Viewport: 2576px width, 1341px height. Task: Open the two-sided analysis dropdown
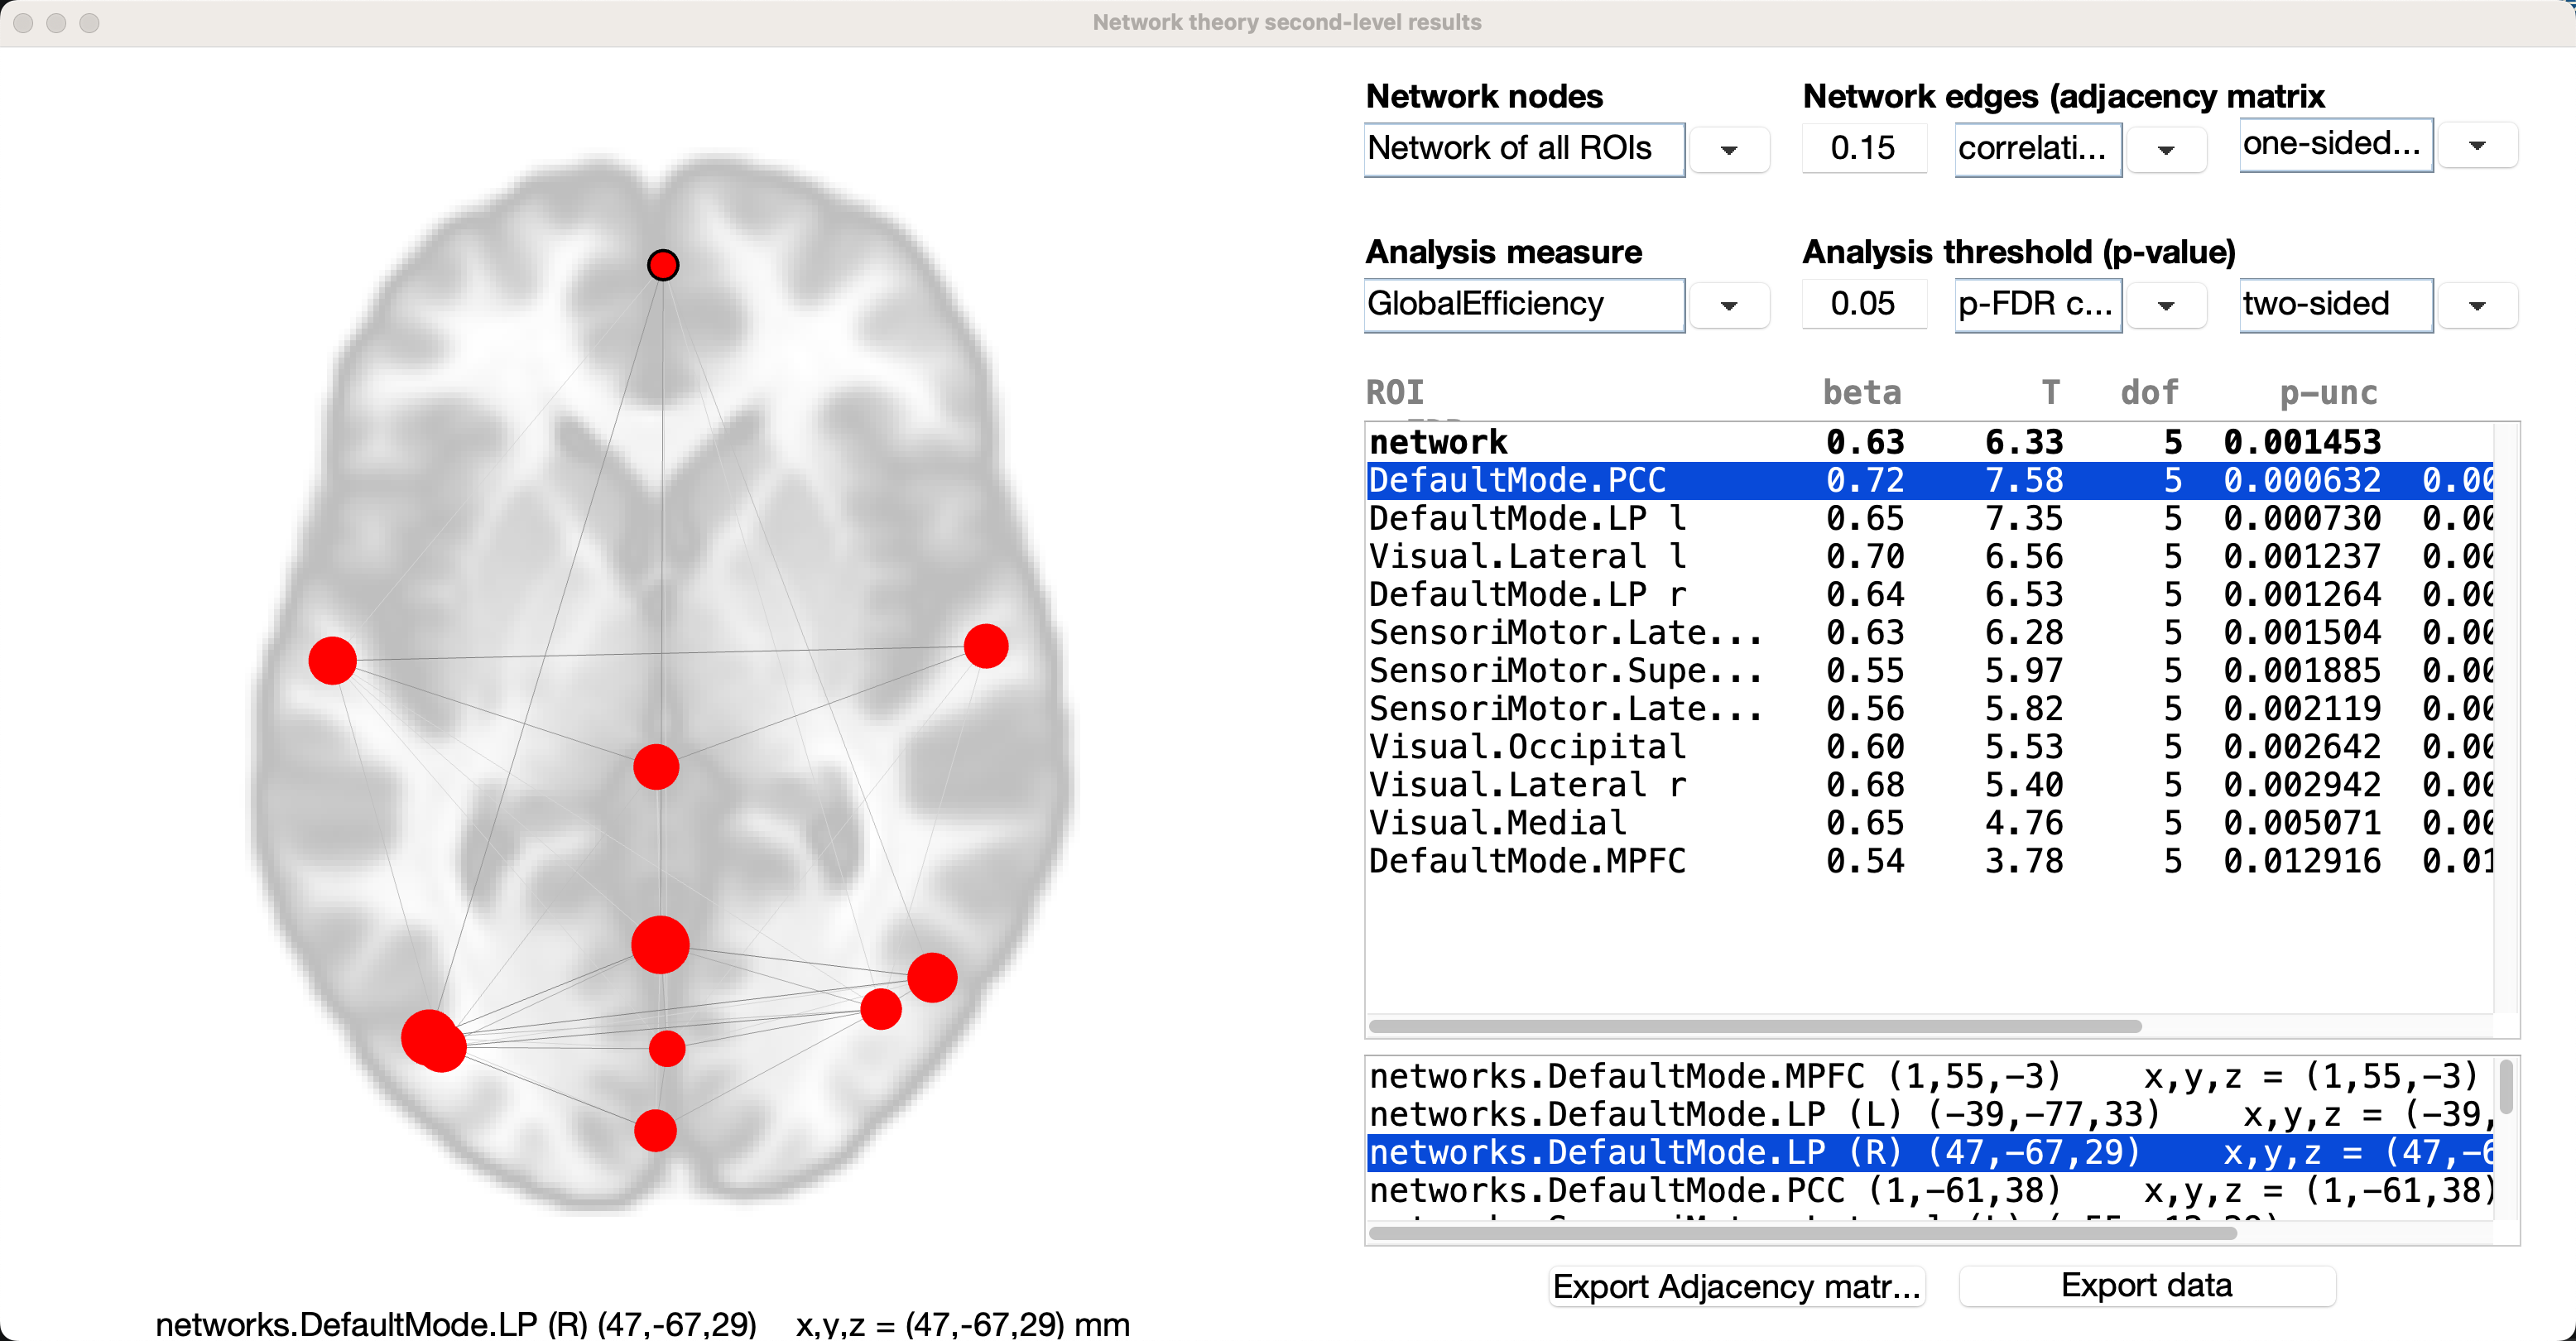click(2477, 305)
